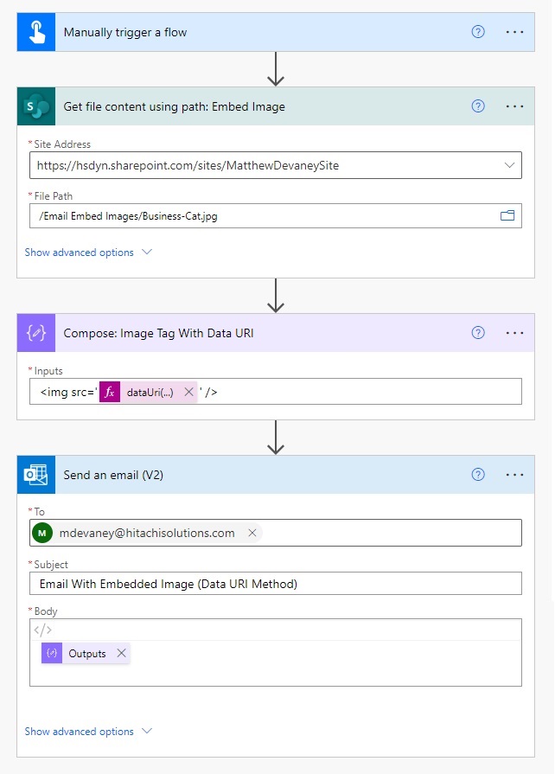Click the dataUri expression chip

pos(149,391)
